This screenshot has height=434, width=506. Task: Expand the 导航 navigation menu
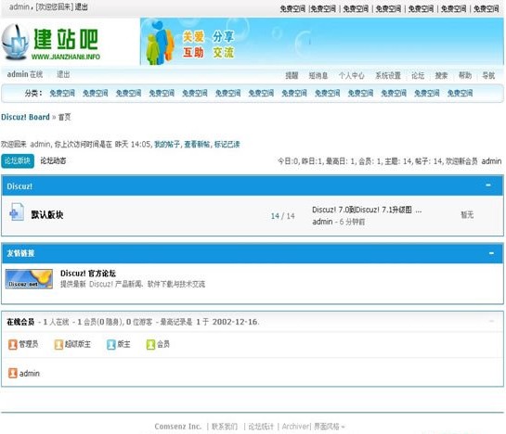click(488, 75)
